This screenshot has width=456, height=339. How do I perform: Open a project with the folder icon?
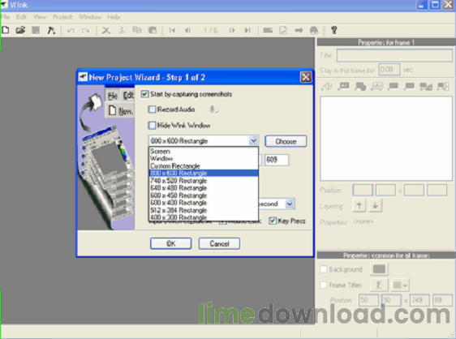tap(20, 30)
